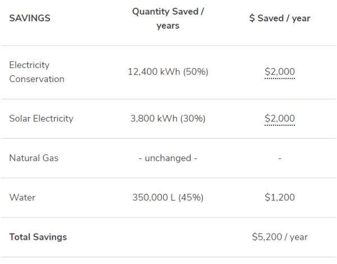Click the word 'Conservation' in the first row
This screenshot has width=337, height=264.
click(37, 79)
